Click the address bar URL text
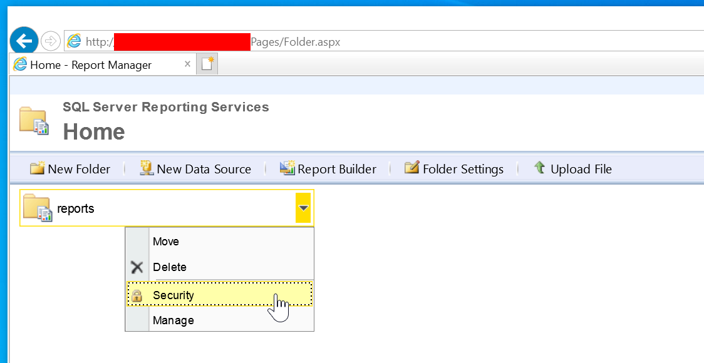Viewport: 704px width, 363px height. tap(213, 42)
